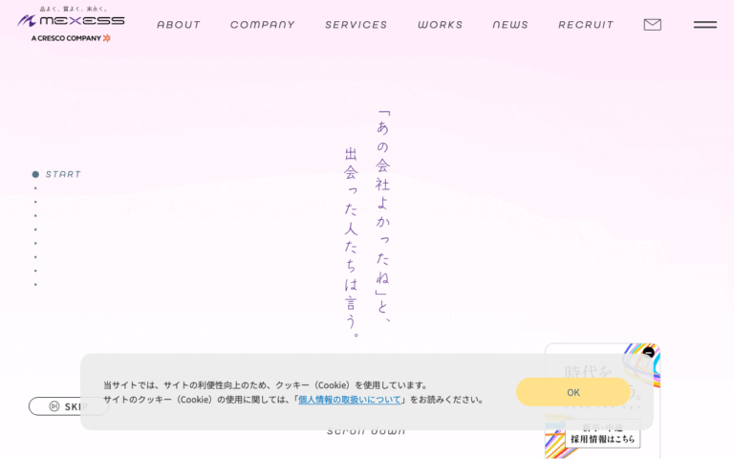Open the COMPANY menu item

(x=263, y=25)
